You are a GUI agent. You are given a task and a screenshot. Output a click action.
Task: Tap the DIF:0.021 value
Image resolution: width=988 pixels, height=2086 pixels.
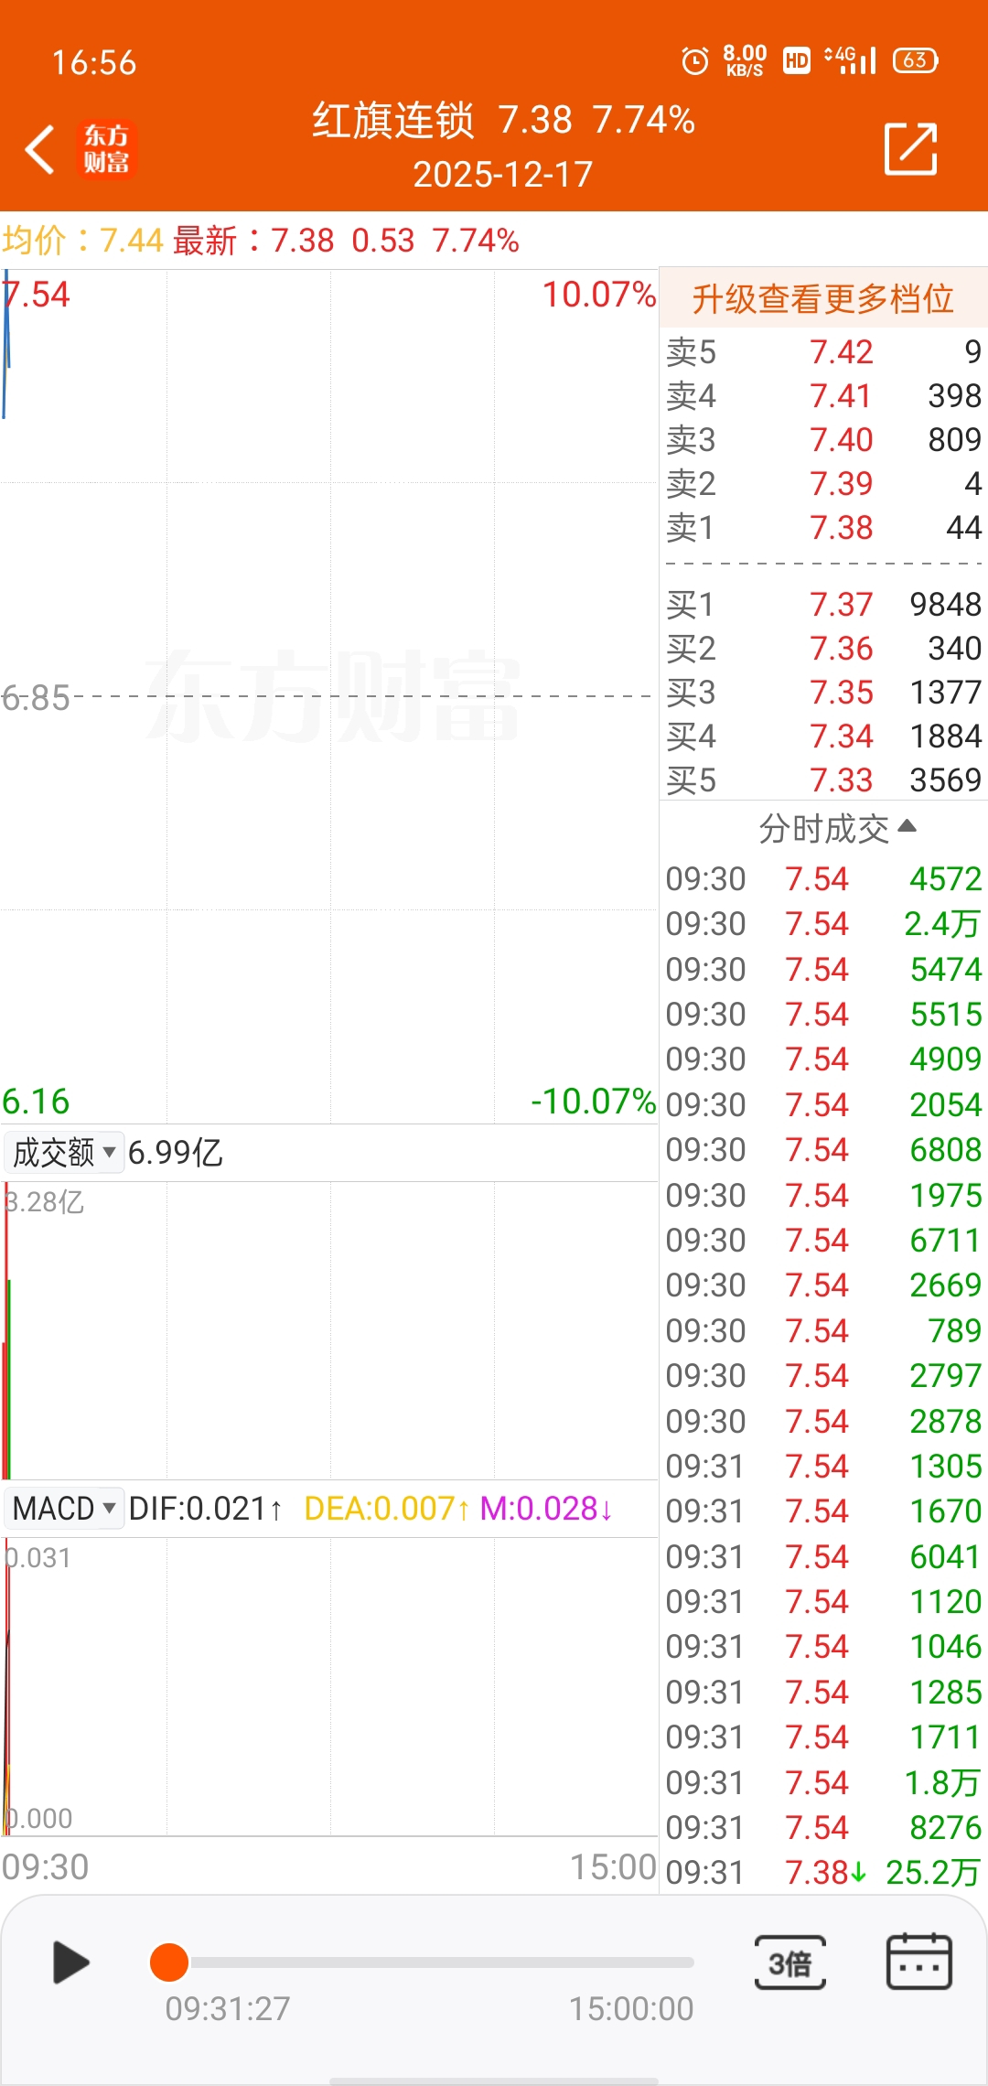[x=205, y=1509]
